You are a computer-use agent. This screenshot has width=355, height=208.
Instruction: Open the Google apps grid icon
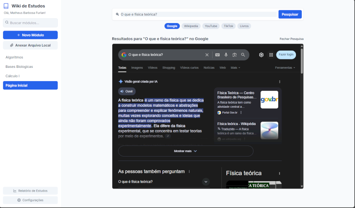tap(271, 55)
